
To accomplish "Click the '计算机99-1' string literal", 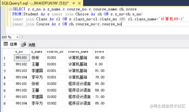I will coord(171,19).
